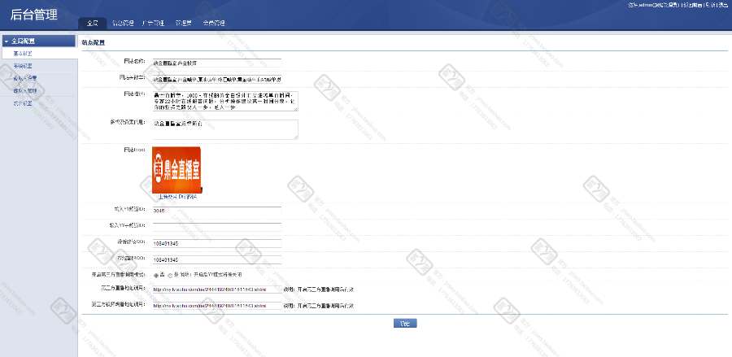The height and width of the screenshot is (357, 732).
Task: Click the lower QQ field containing 106491345
Action: 217,260
